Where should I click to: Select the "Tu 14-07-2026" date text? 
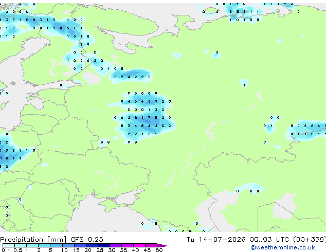[216, 240]
